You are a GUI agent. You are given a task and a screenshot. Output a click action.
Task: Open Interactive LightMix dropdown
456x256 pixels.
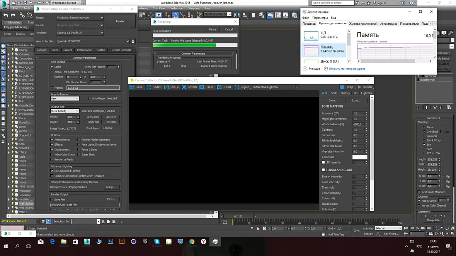click(275, 87)
